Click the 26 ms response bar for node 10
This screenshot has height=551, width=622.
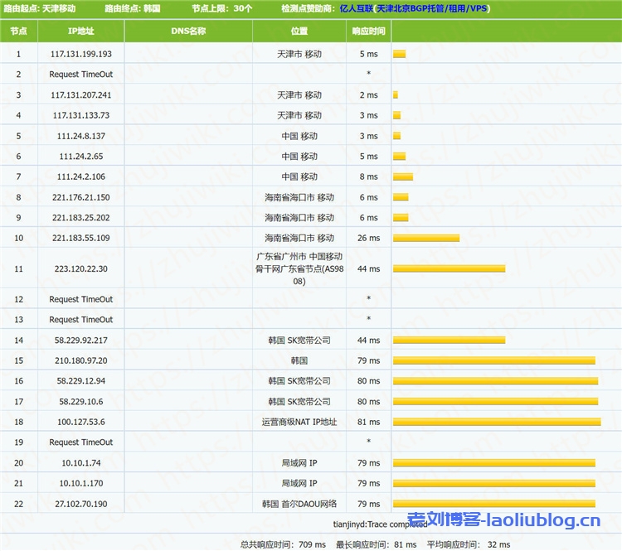point(426,239)
